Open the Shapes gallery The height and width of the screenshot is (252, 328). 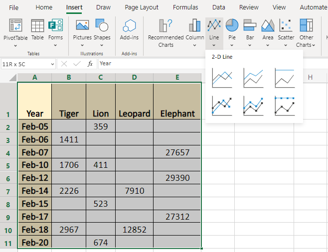102,30
